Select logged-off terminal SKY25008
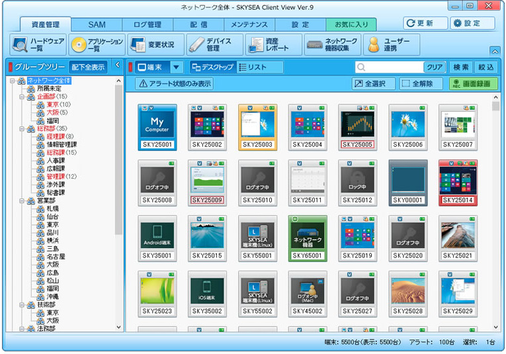The image size is (506, 354). (x=157, y=183)
